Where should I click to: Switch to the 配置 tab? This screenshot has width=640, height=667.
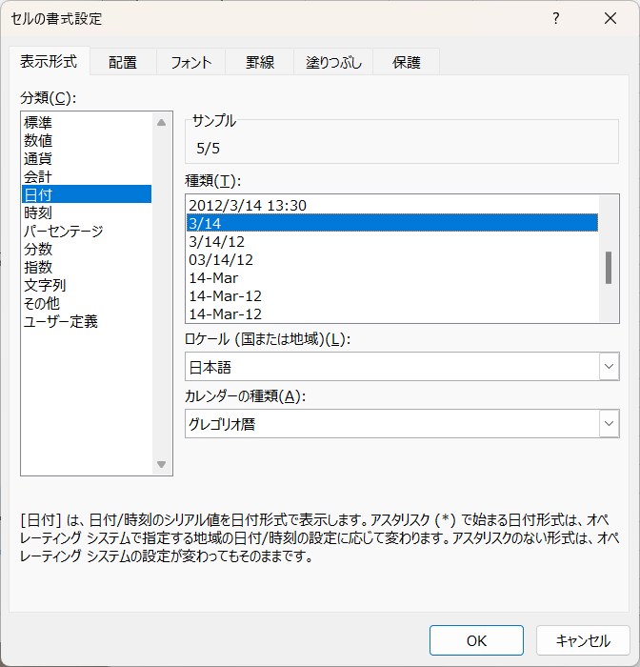click(123, 63)
